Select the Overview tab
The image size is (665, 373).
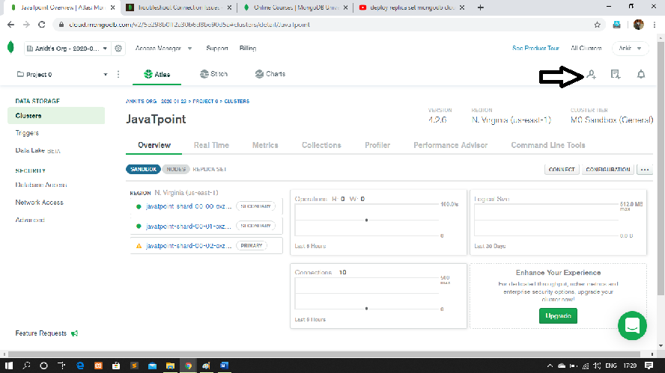tap(154, 145)
